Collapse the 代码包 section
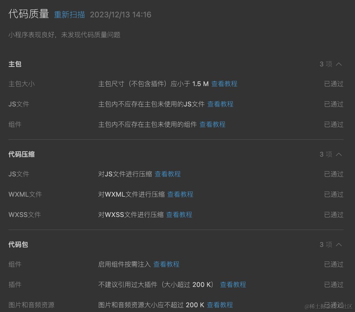The image size is (355, 312). click(339, 244)
